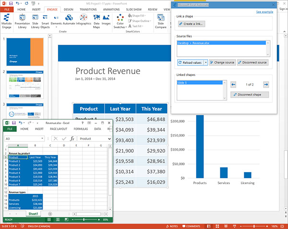Open Excel's Page Layout tab
This screenshot has width=288, height=229.
point(60,129)
